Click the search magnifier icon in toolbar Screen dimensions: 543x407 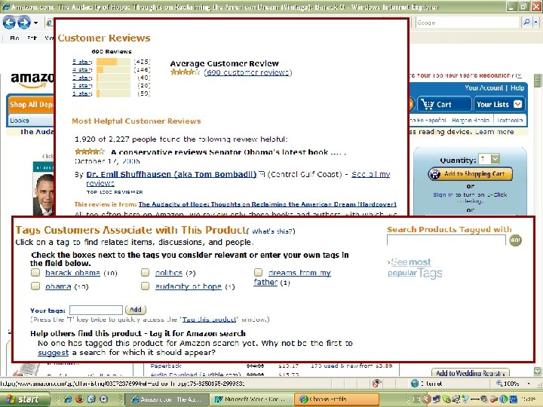[526, 23]
